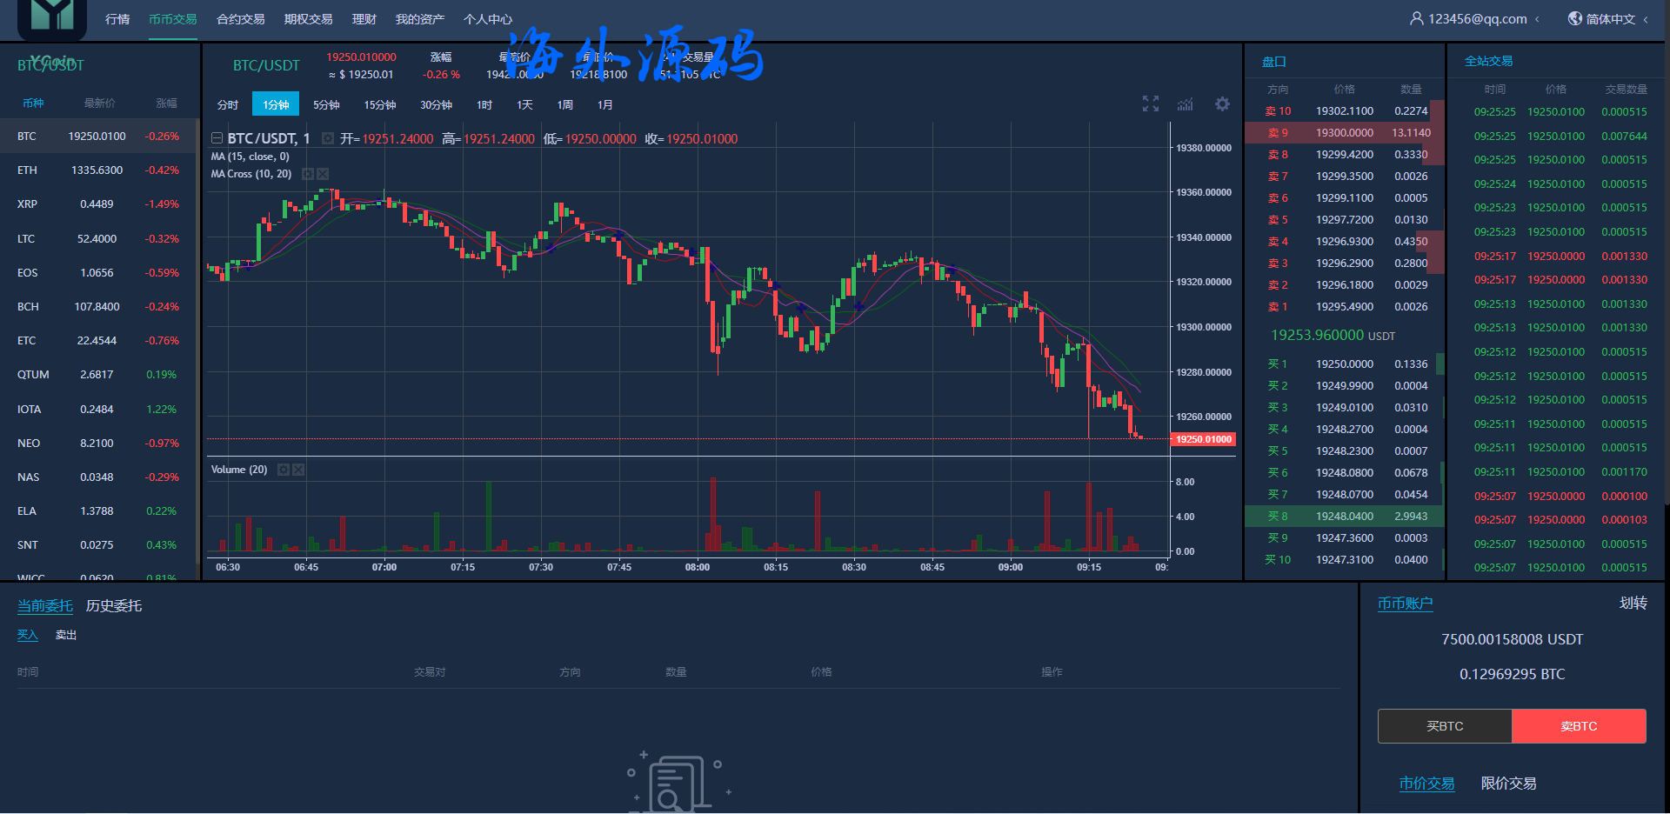
Task: Click the fullscreen chart icon
Action: 1150,104
